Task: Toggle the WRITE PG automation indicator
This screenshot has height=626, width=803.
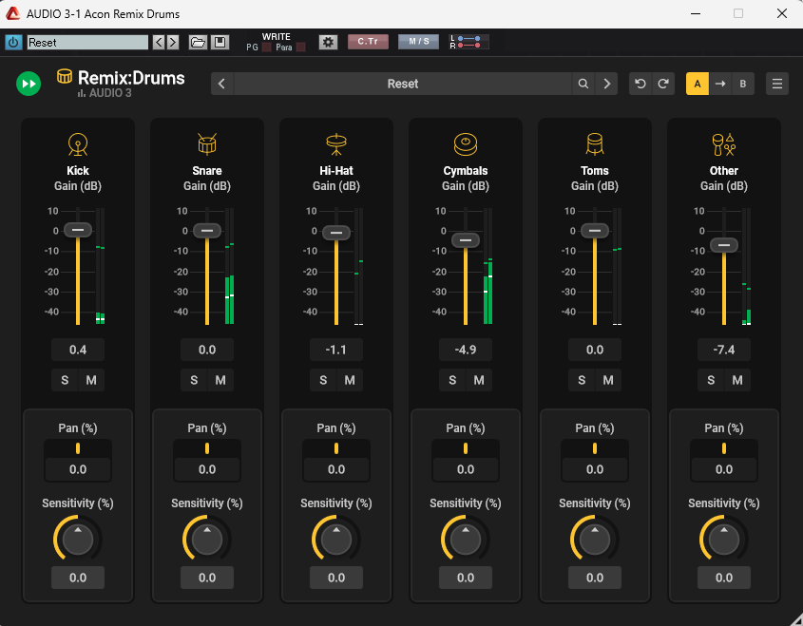Action: click(266, 47)
